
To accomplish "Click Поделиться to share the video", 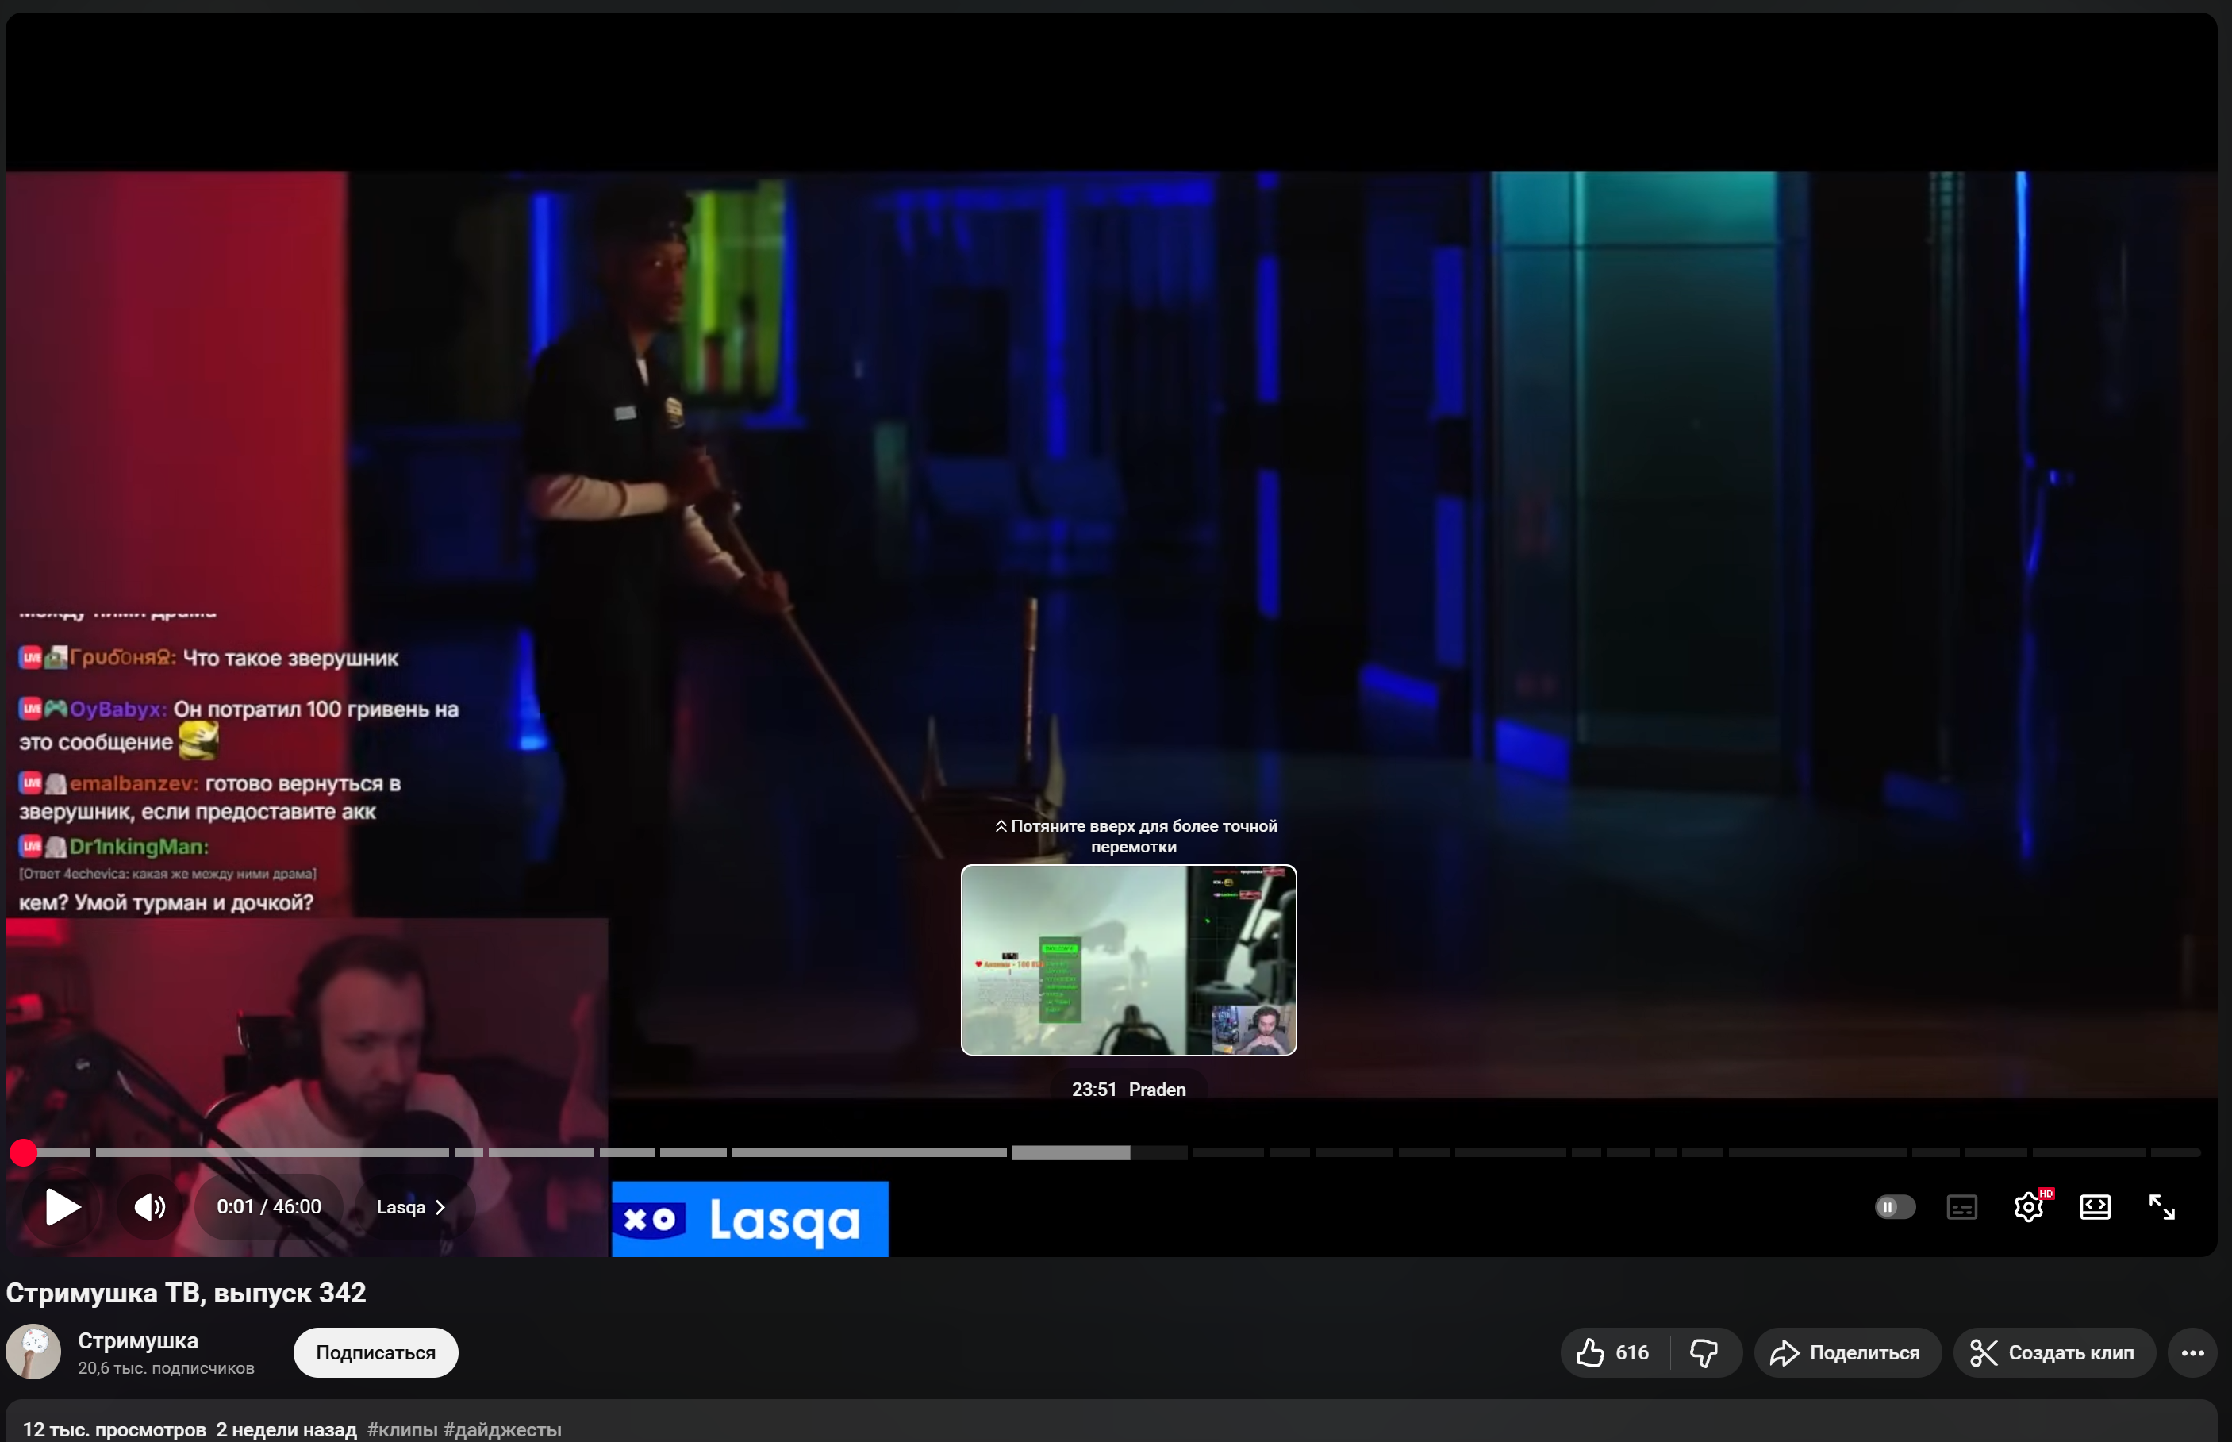I will pyautogui.click(x=1846, y=1352).
